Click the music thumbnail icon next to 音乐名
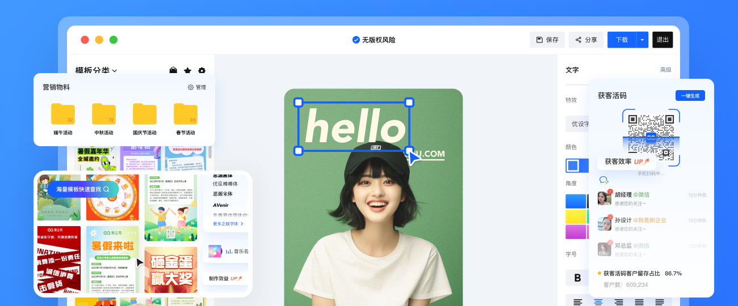738x306 pixels. [215, 251]
